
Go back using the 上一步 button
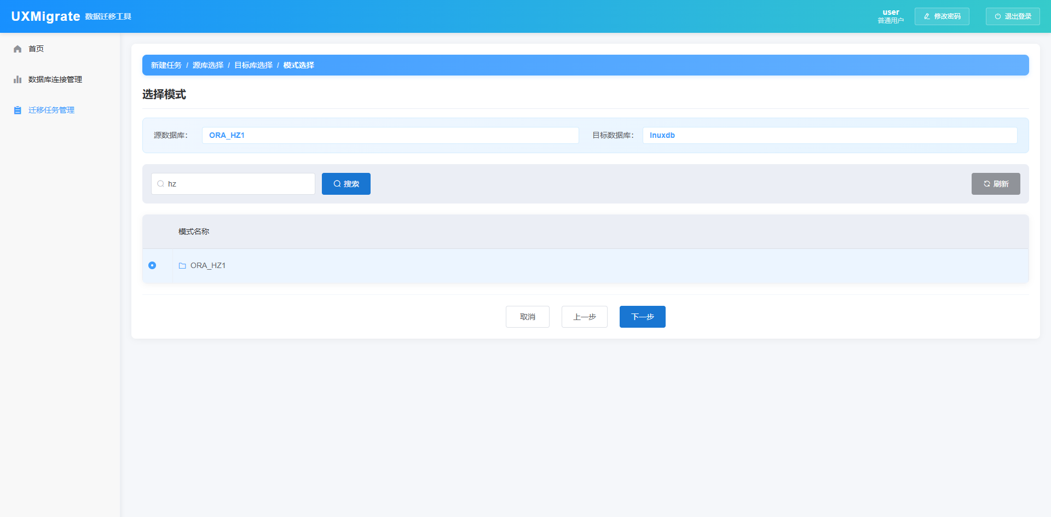click(x=584, y=317)
